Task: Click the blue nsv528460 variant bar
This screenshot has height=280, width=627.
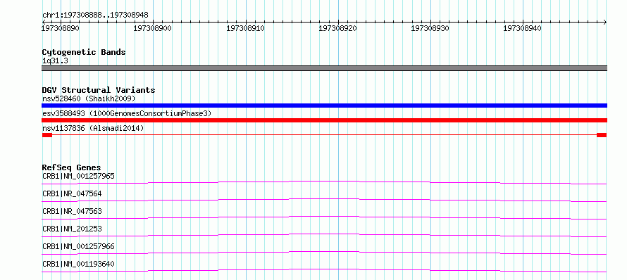Action: coord(324,106)
